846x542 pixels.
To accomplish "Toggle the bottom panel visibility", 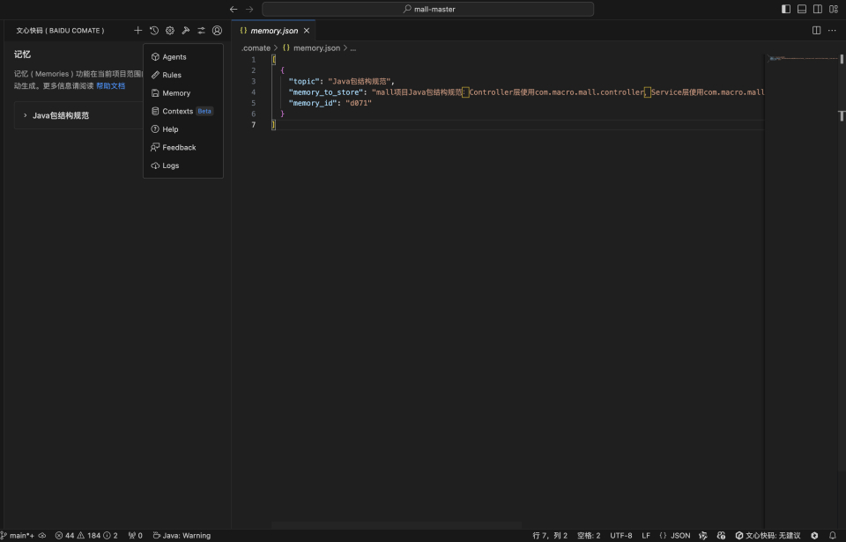I will coord(802,9).
